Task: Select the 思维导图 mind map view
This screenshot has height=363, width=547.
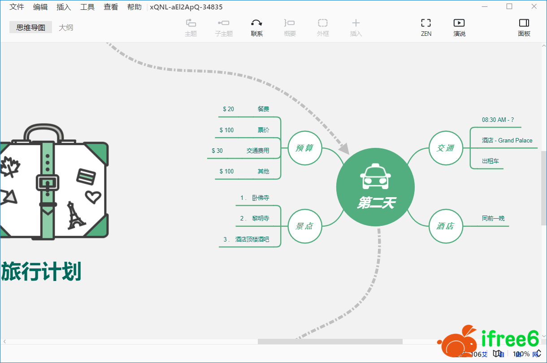Action: point(31,27)
